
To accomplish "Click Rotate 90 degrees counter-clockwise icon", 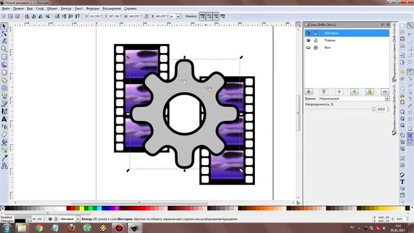I will [27, 16].
